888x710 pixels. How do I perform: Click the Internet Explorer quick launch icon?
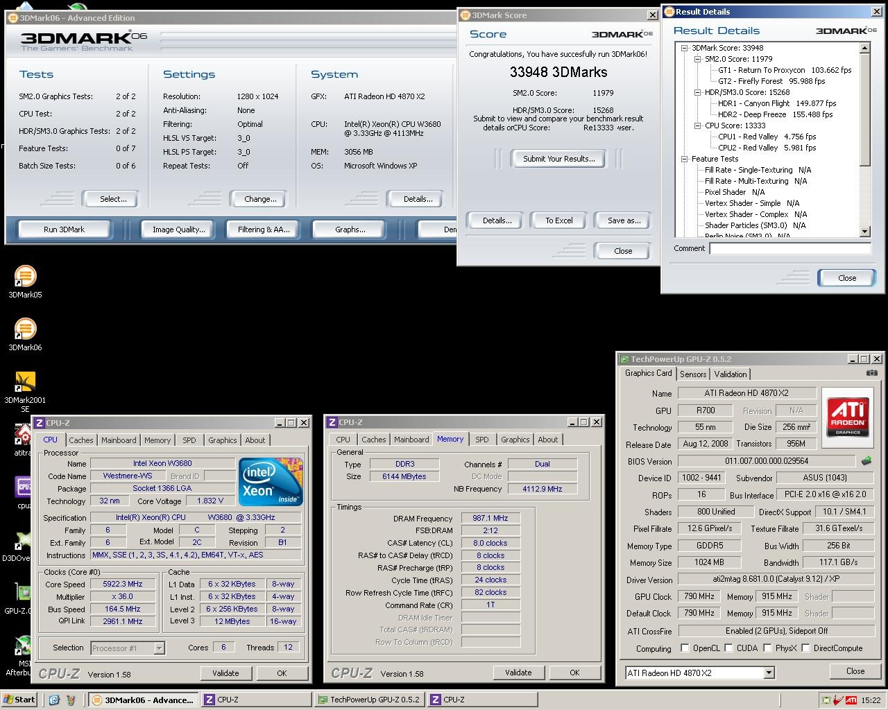point(54,700)
